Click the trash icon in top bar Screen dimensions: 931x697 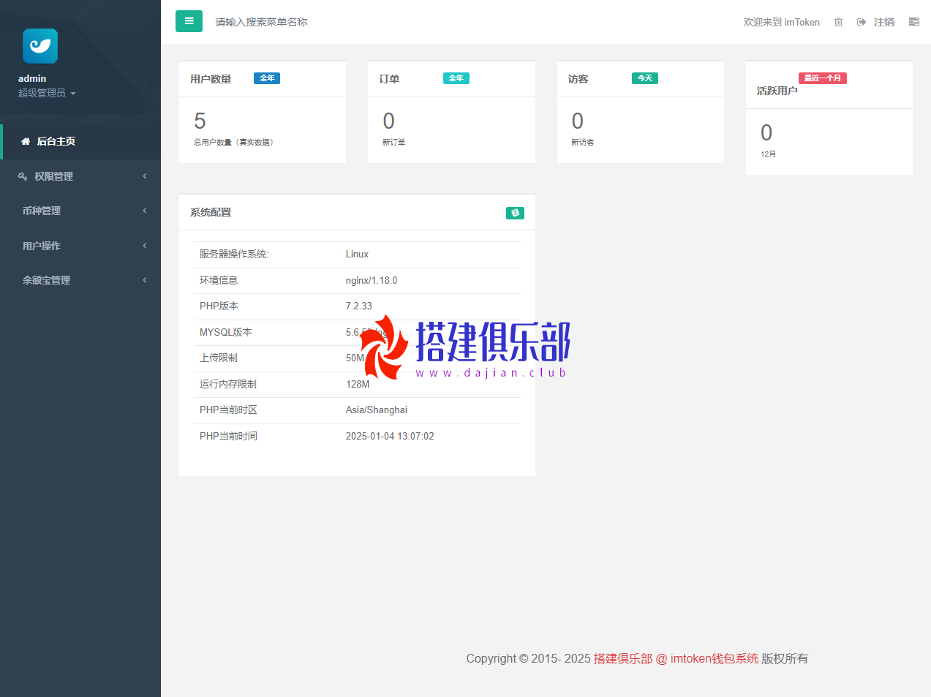[x=839, y=22]
